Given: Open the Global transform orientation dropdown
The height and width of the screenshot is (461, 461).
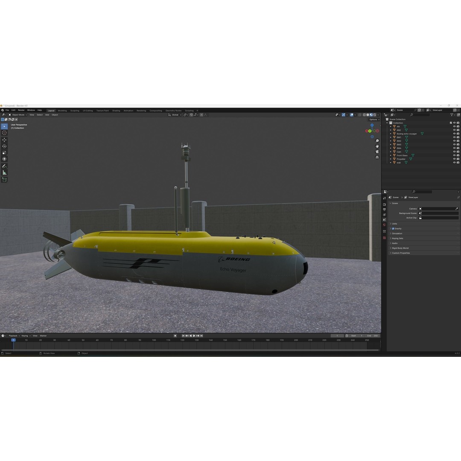Looking at the screenshot, I should click(175, 114).
